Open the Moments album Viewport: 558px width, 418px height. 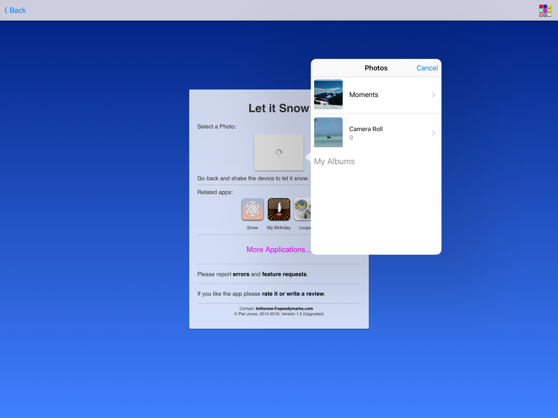pyautogui.click(x=376, y=95)
